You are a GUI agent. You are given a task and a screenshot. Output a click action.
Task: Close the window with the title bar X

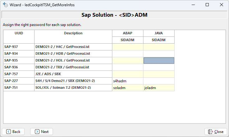[x=221, y=5]
